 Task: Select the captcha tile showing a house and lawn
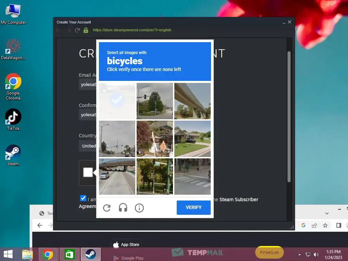192,139
